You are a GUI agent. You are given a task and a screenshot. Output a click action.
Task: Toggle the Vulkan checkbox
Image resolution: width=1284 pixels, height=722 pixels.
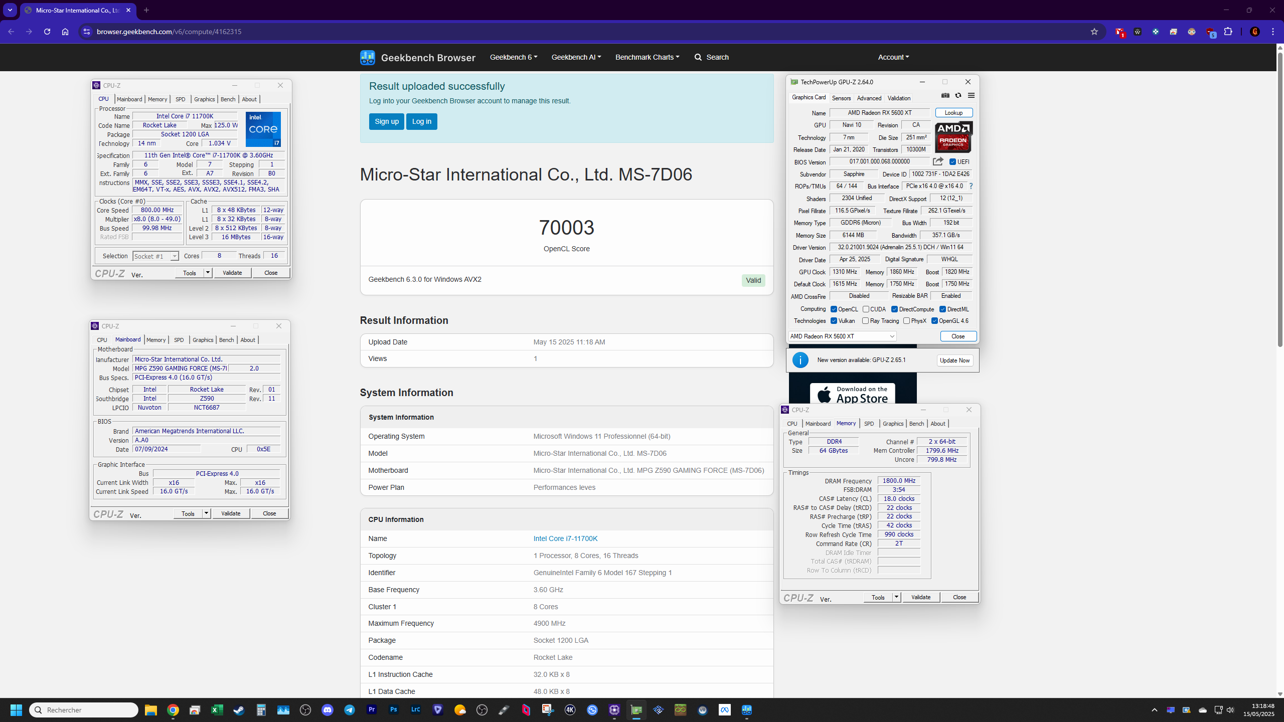[x=834, y=321]
